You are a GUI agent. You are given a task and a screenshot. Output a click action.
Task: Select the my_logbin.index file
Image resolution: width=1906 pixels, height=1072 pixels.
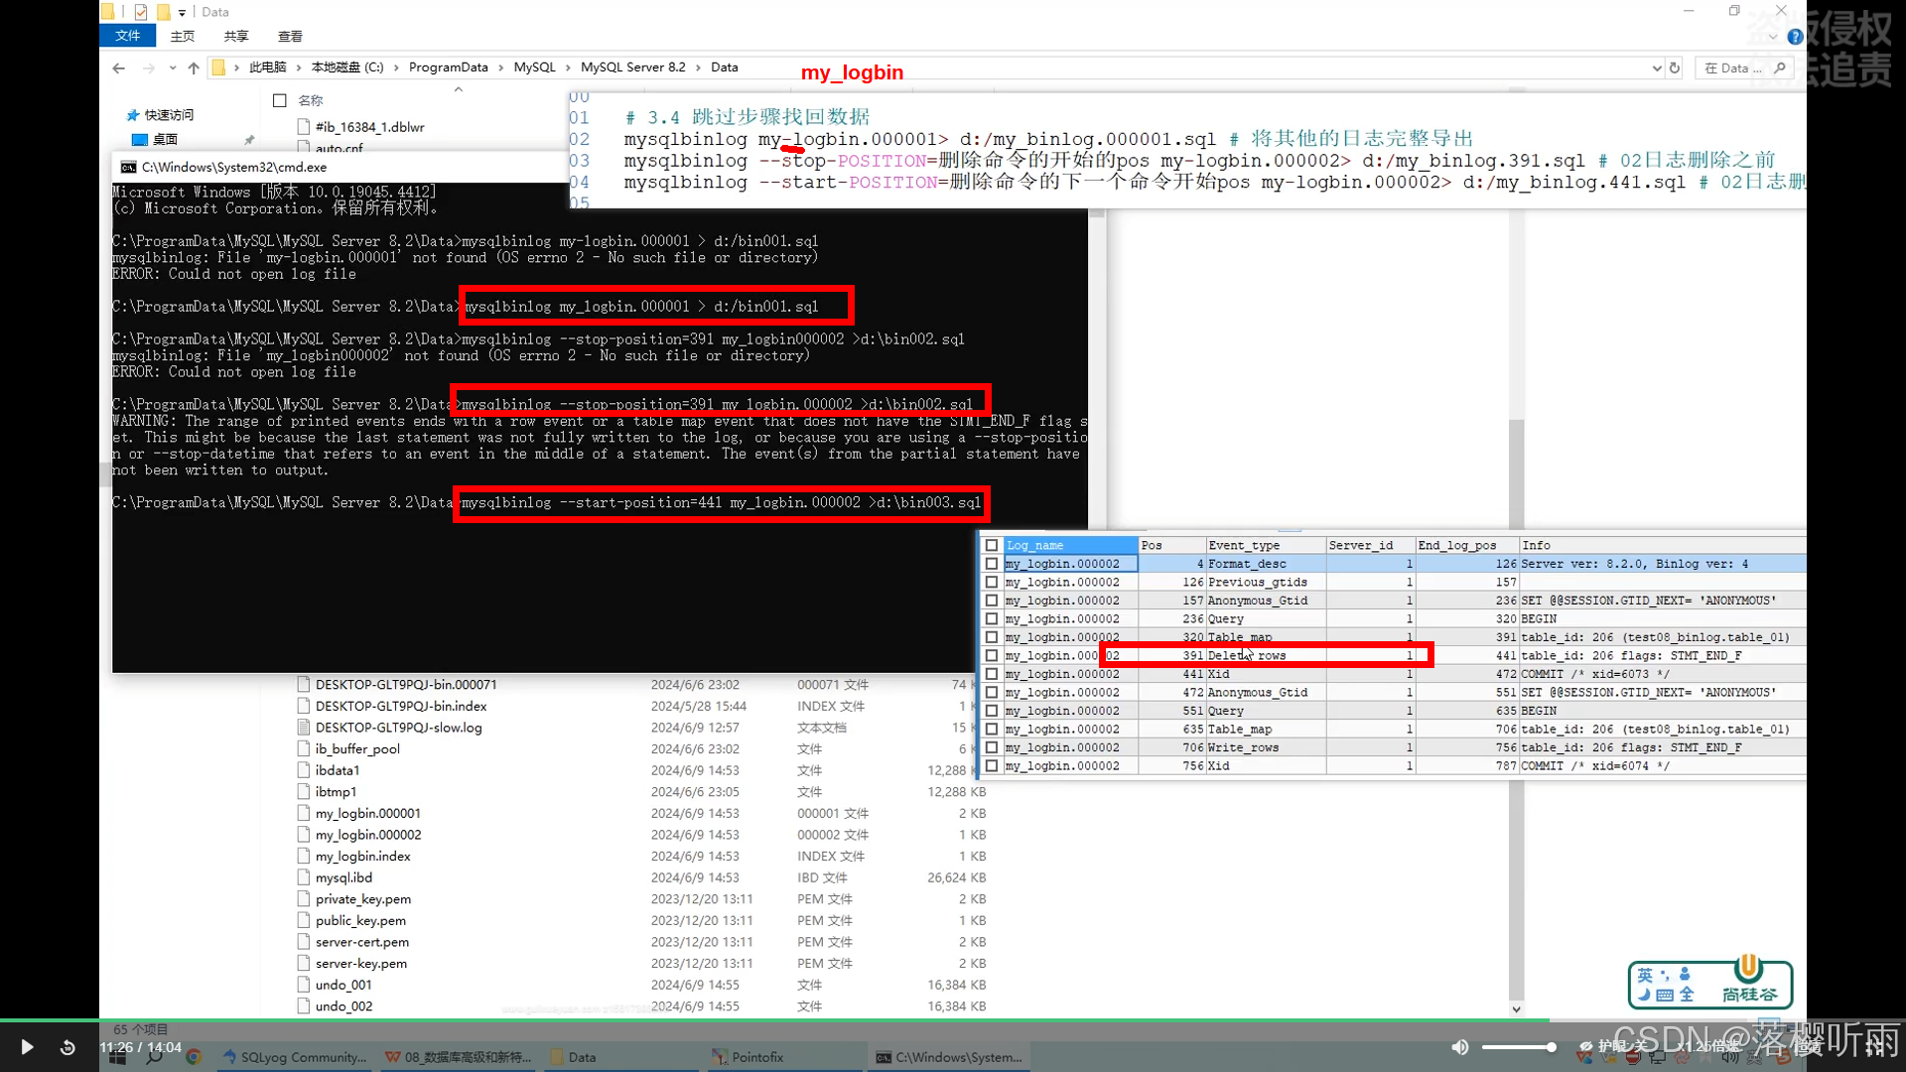(x=362, y=856)
